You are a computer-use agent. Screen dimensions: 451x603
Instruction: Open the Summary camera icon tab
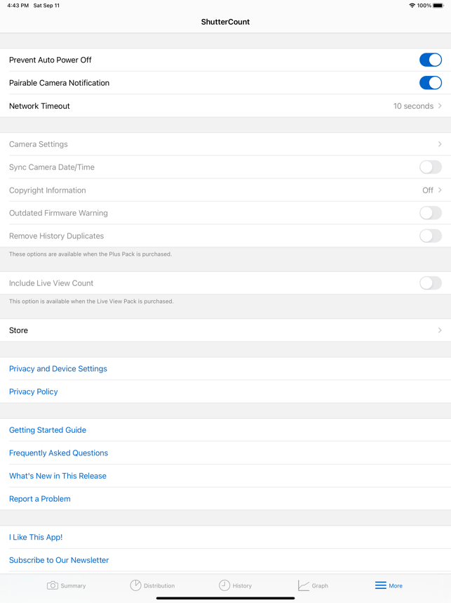point(53,585)
